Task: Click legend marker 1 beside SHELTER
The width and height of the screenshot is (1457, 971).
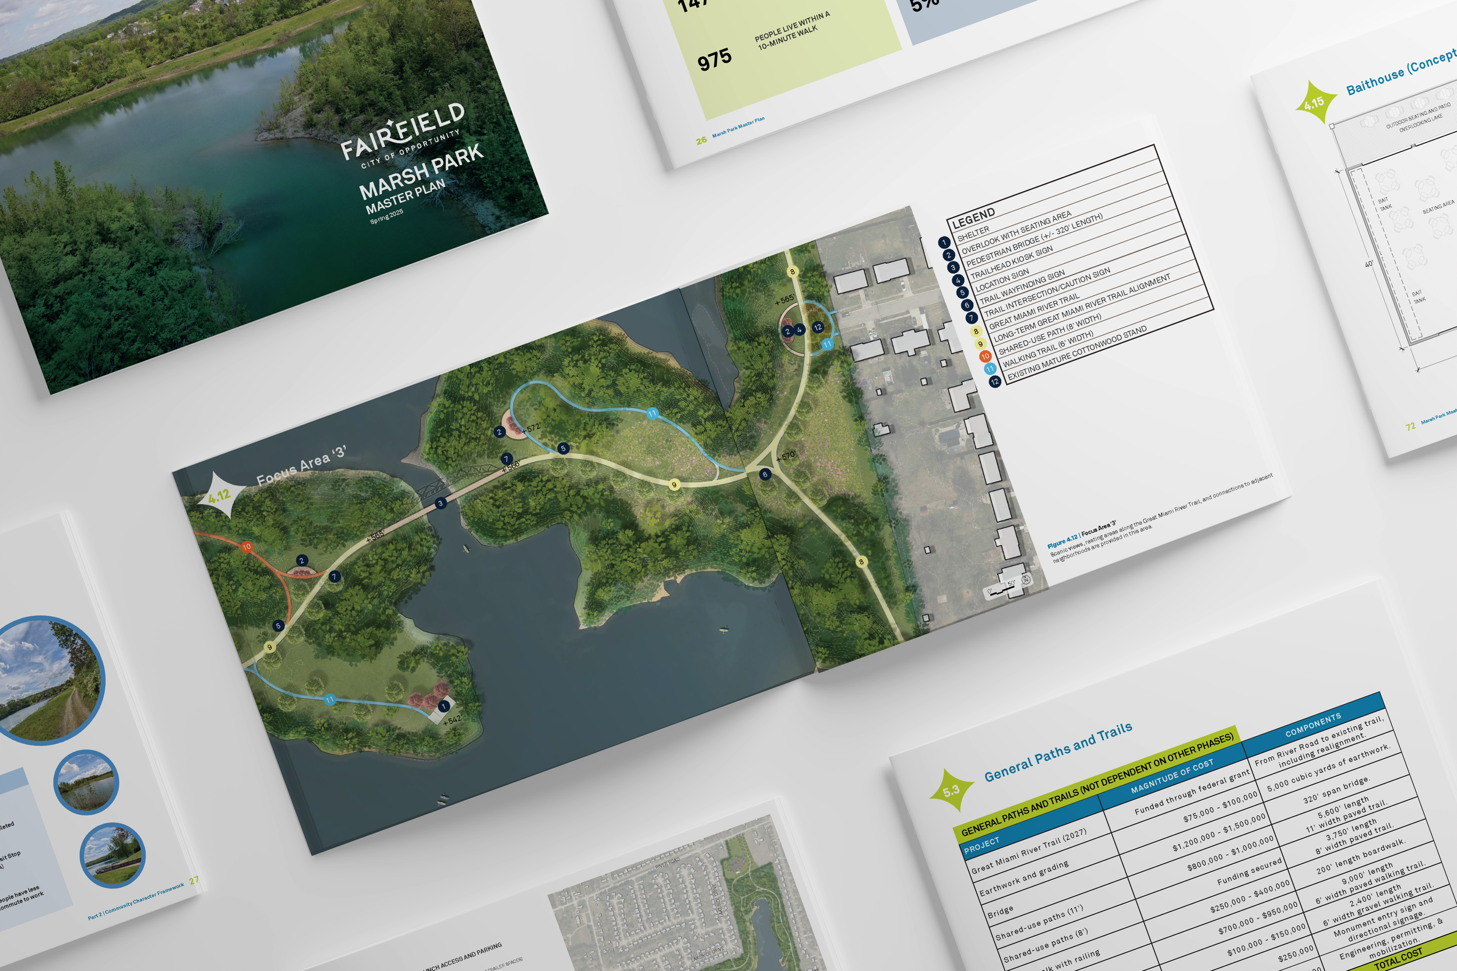Action: tap(944, 242)
